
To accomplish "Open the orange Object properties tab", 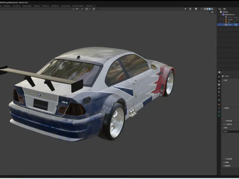I will 219,104.
